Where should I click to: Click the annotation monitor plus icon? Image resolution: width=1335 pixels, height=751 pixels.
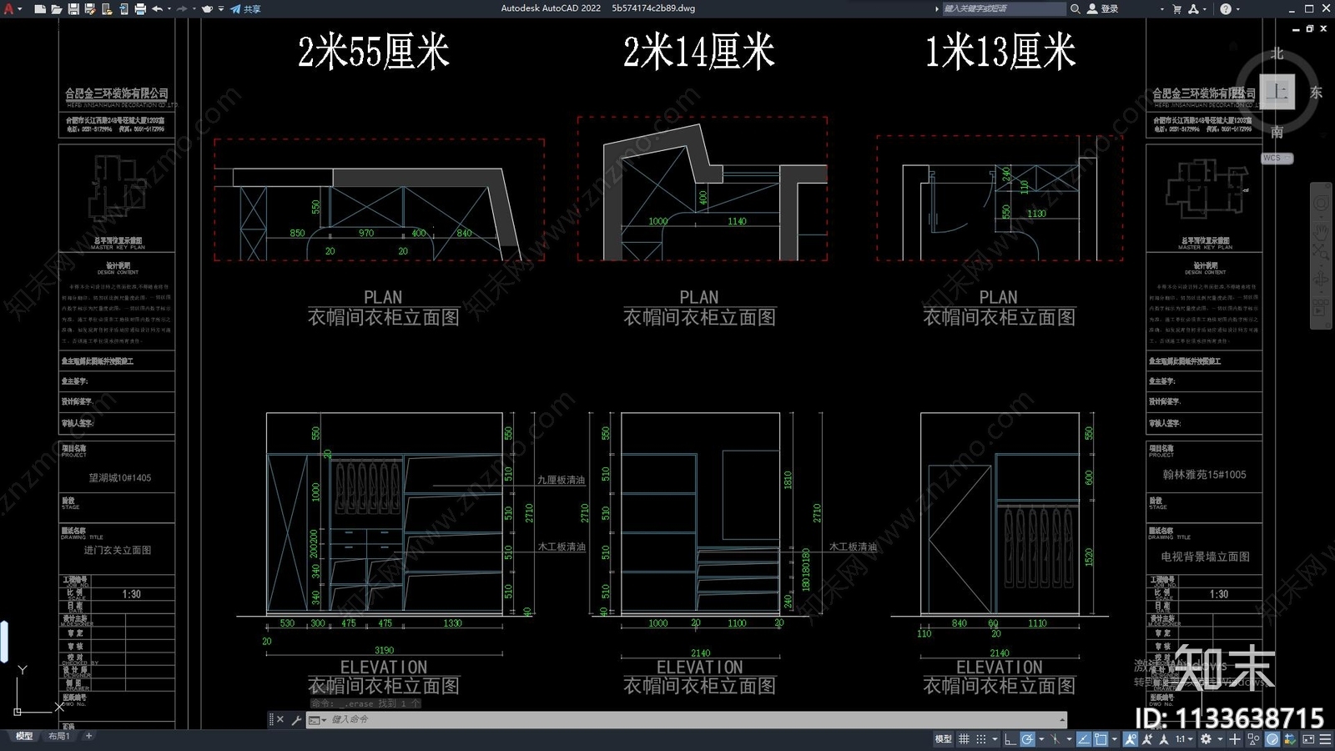[1235, 739]
